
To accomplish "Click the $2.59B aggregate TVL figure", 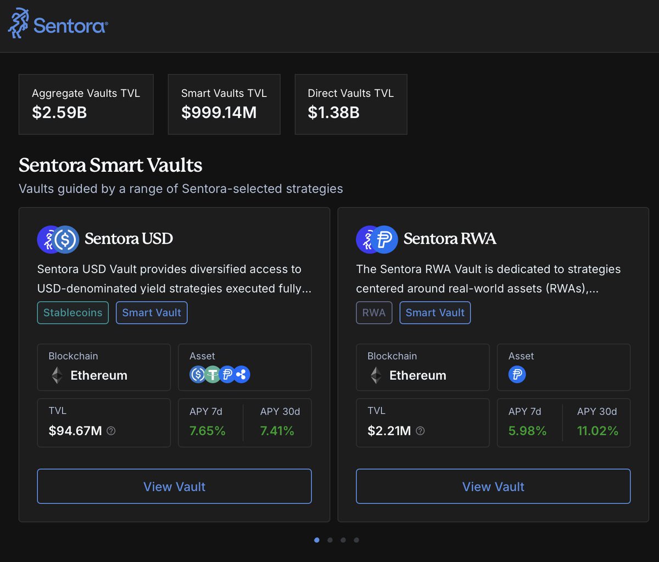I will click(59, 113).
